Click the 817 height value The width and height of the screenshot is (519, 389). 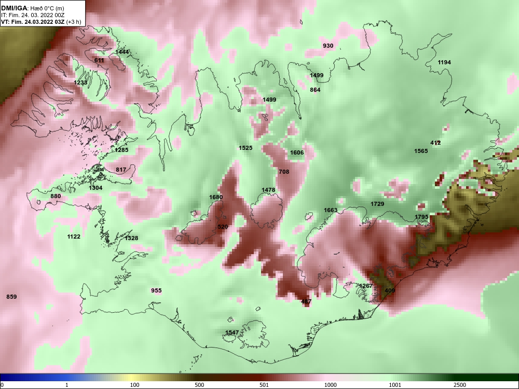click(x=121, y=170)
